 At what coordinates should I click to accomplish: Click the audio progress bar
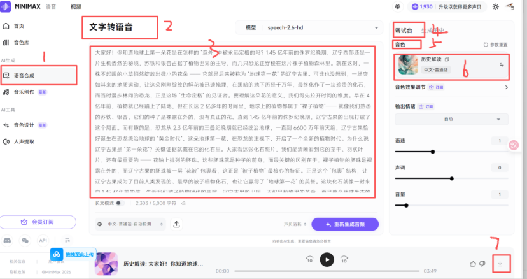pyautogui.click(x=327, y=271)
